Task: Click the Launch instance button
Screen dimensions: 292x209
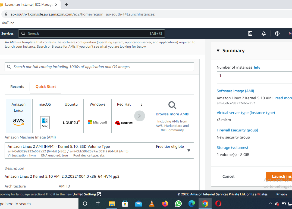Action: [x=279, y=176]
